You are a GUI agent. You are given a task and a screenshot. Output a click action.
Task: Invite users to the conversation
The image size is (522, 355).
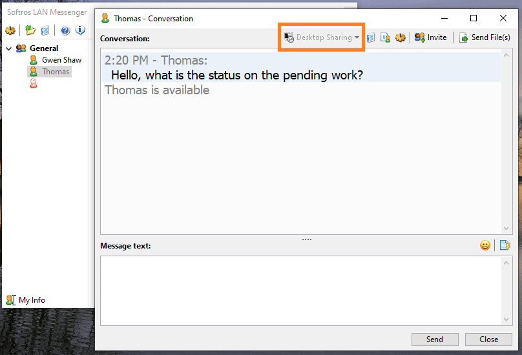click(431, 37)
